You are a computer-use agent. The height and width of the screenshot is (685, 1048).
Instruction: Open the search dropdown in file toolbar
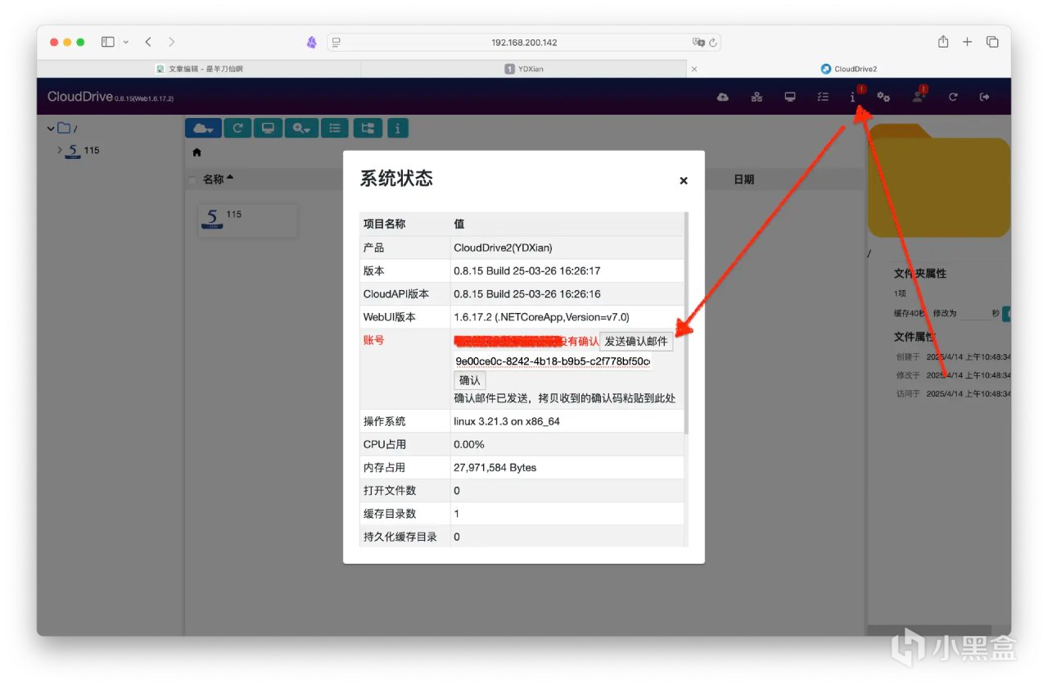301,128
